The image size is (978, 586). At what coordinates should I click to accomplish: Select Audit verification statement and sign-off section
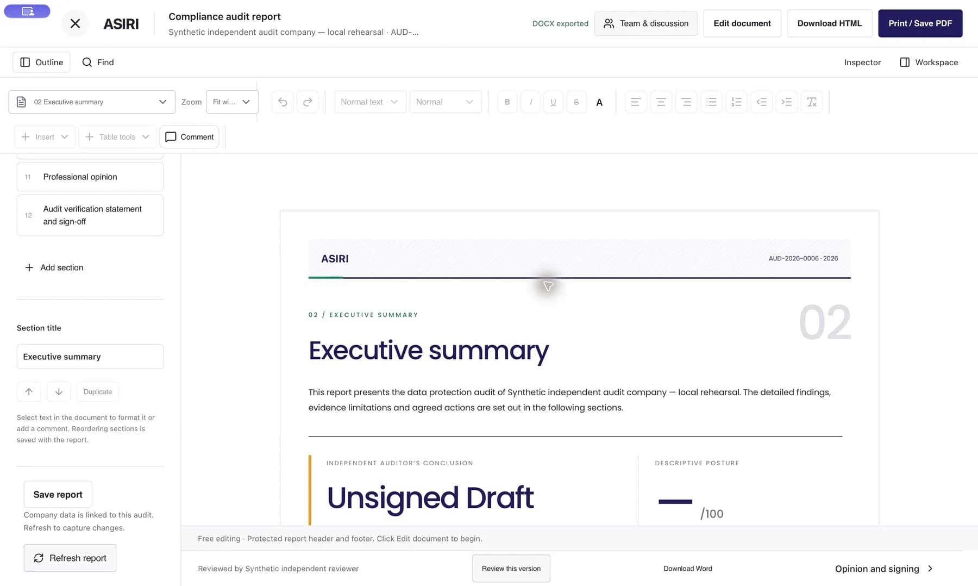[90, 215]
